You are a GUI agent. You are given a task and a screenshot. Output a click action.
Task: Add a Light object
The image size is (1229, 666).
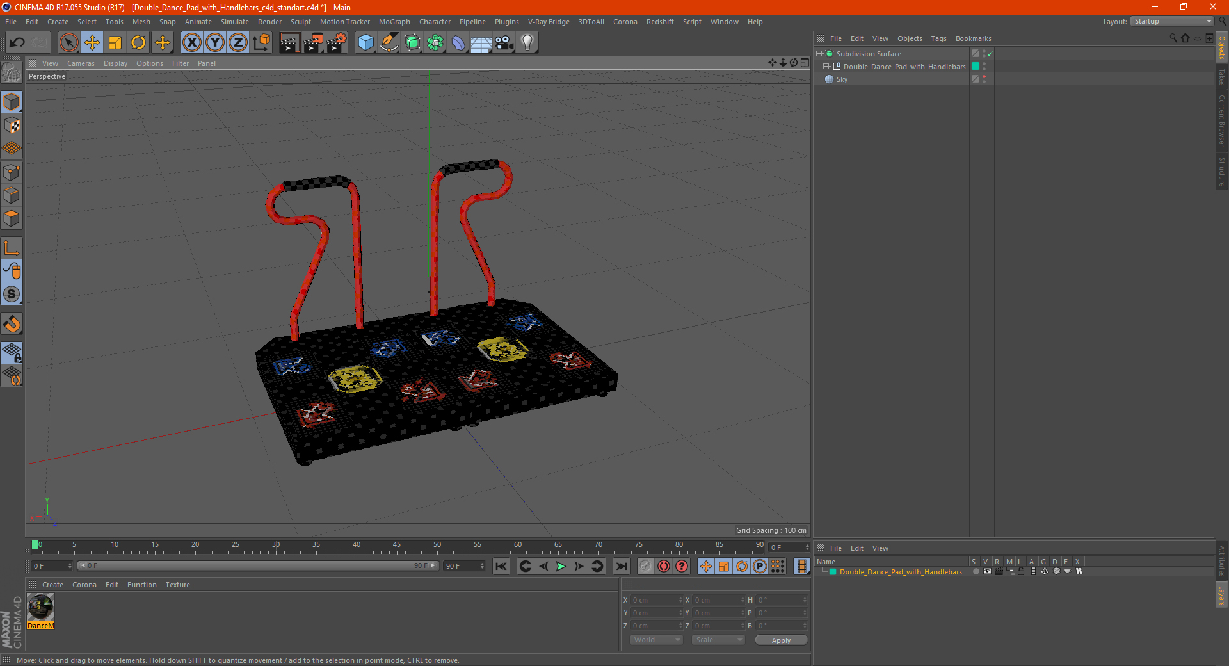(x=527, y=43)
